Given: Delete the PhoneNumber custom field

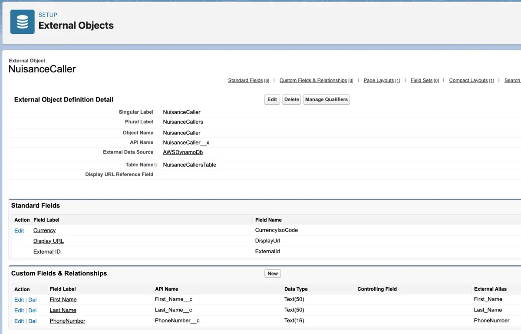Looking at the screenshot, I should pyautogui.click(x=33, y=321).
